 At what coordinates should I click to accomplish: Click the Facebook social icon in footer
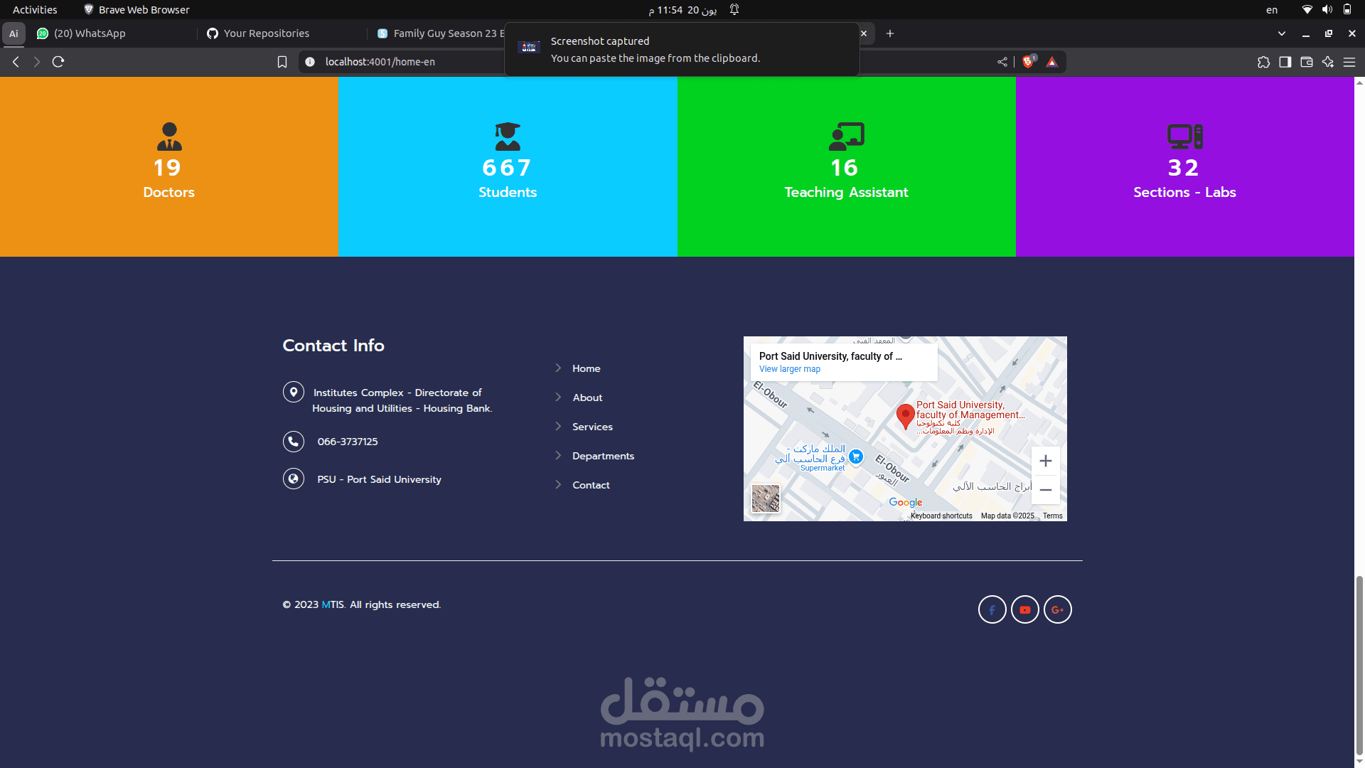click(x=992, y=609)
